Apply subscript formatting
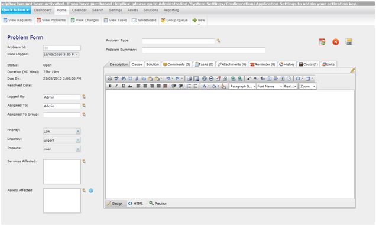 255,78
